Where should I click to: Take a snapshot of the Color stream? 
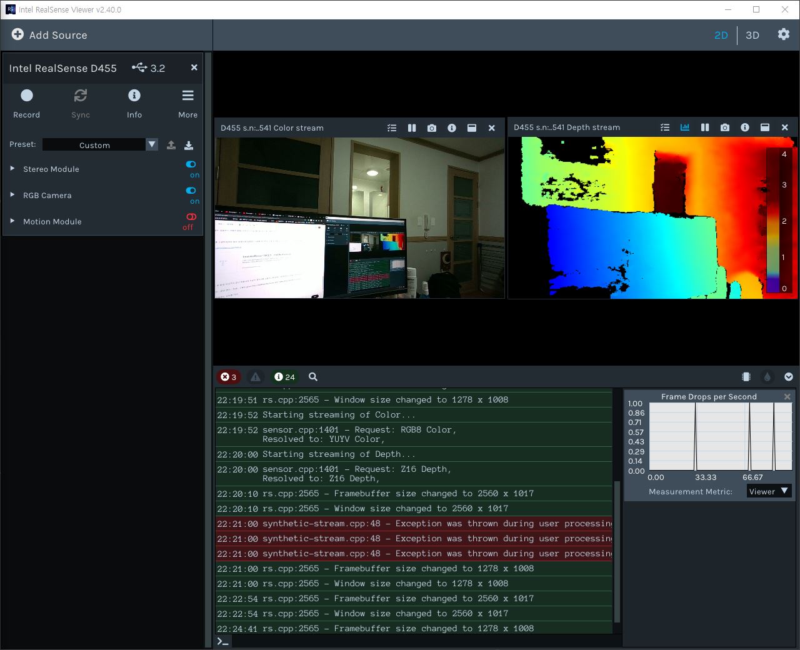(432, 127)
